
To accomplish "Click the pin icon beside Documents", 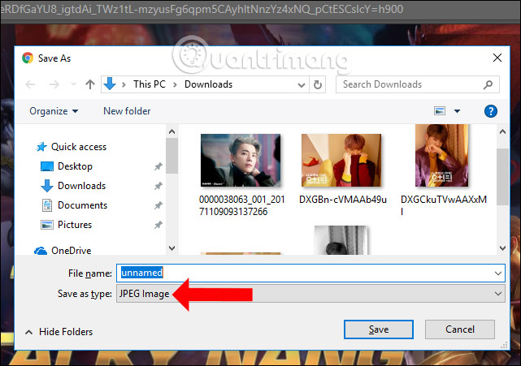I will pyautogui.click(x=158, y=205).
